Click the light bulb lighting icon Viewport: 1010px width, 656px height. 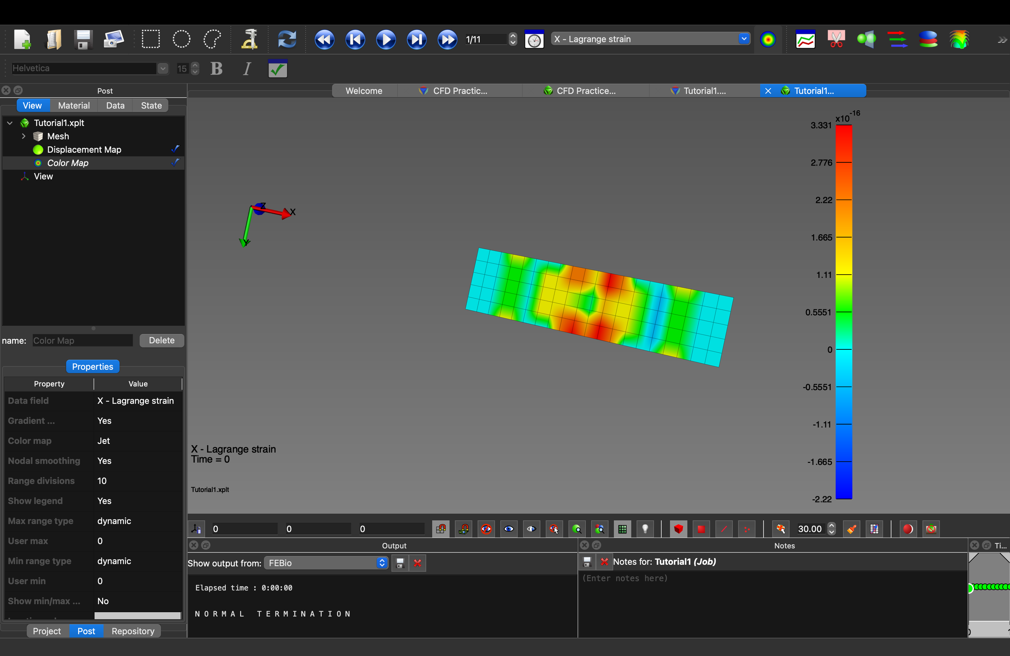[645, 529]
